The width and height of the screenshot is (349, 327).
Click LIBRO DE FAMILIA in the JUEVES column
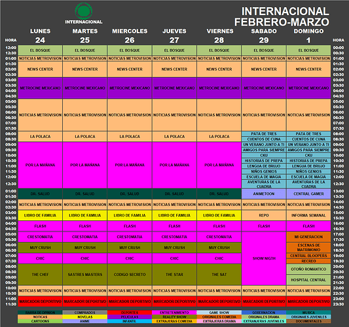tap(174, 215)
